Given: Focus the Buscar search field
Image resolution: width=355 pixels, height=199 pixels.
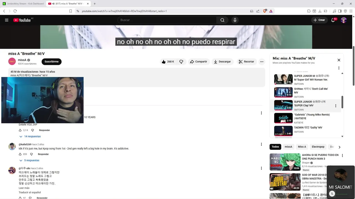Looking at the screenshot, I should coord(167,20).
